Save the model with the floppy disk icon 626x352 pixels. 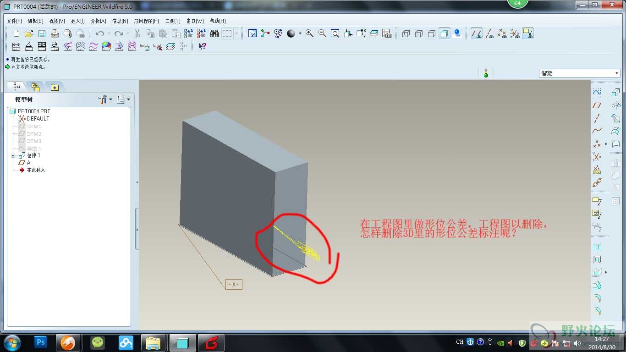[x=42, y=33]
